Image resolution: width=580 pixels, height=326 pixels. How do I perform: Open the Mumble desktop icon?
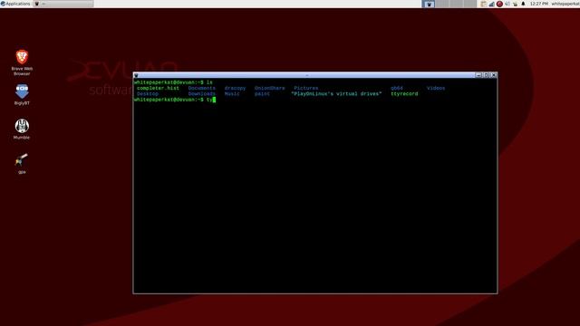click(x=22, y=129)
